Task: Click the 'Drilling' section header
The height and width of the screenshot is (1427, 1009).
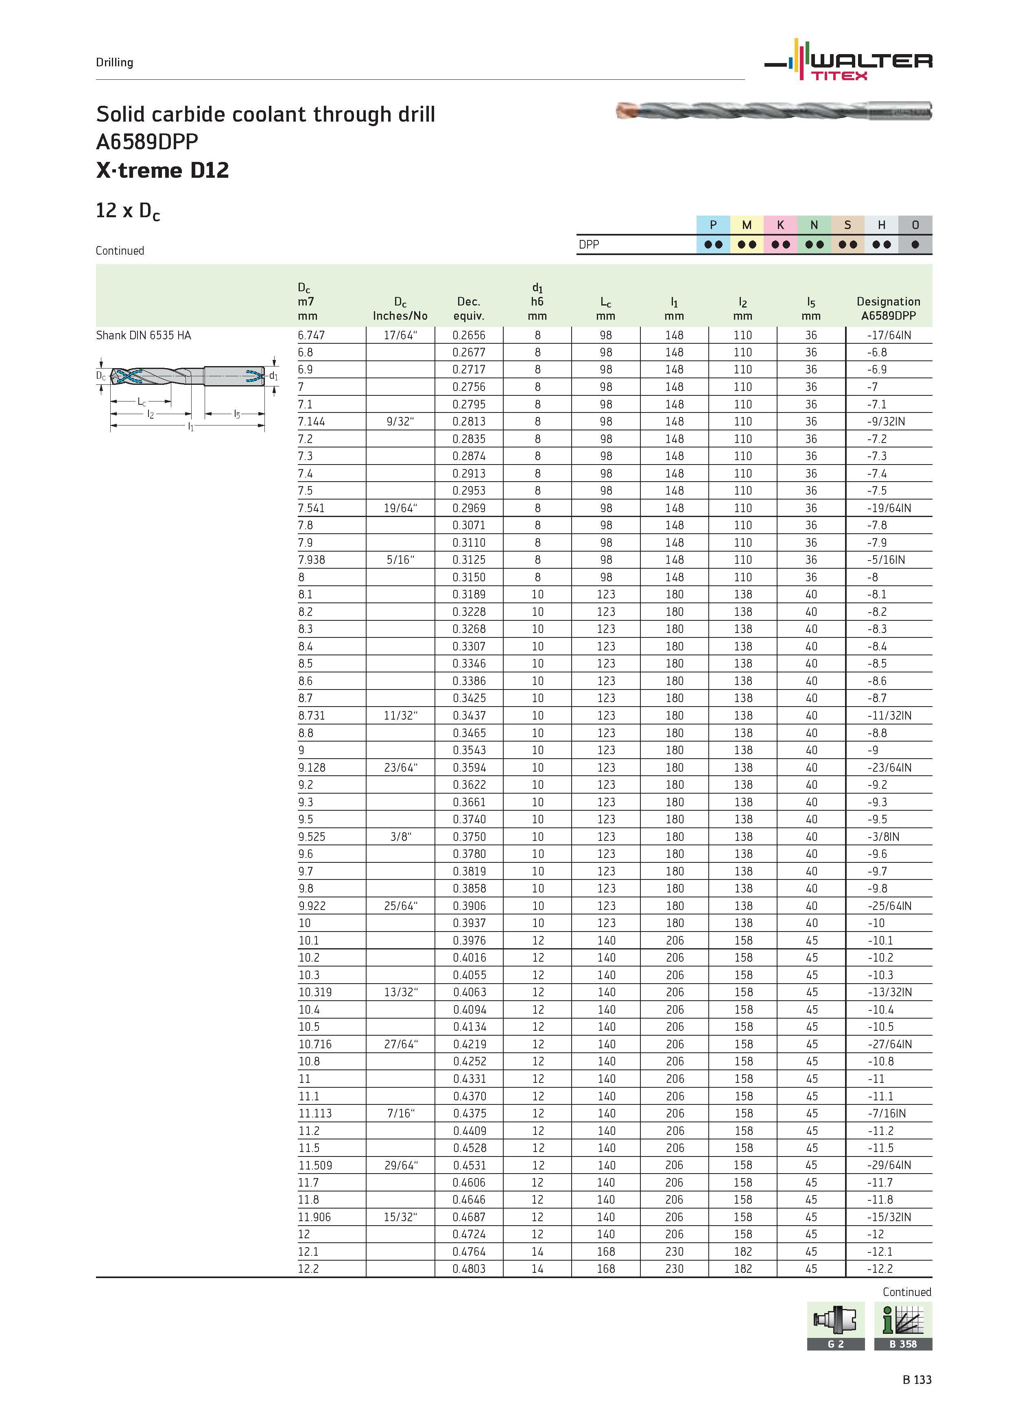Action: coord(114,62)
